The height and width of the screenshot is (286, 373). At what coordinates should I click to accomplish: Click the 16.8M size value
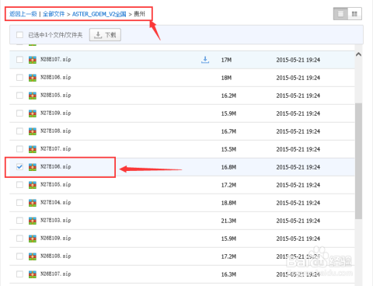coord(228,167)
